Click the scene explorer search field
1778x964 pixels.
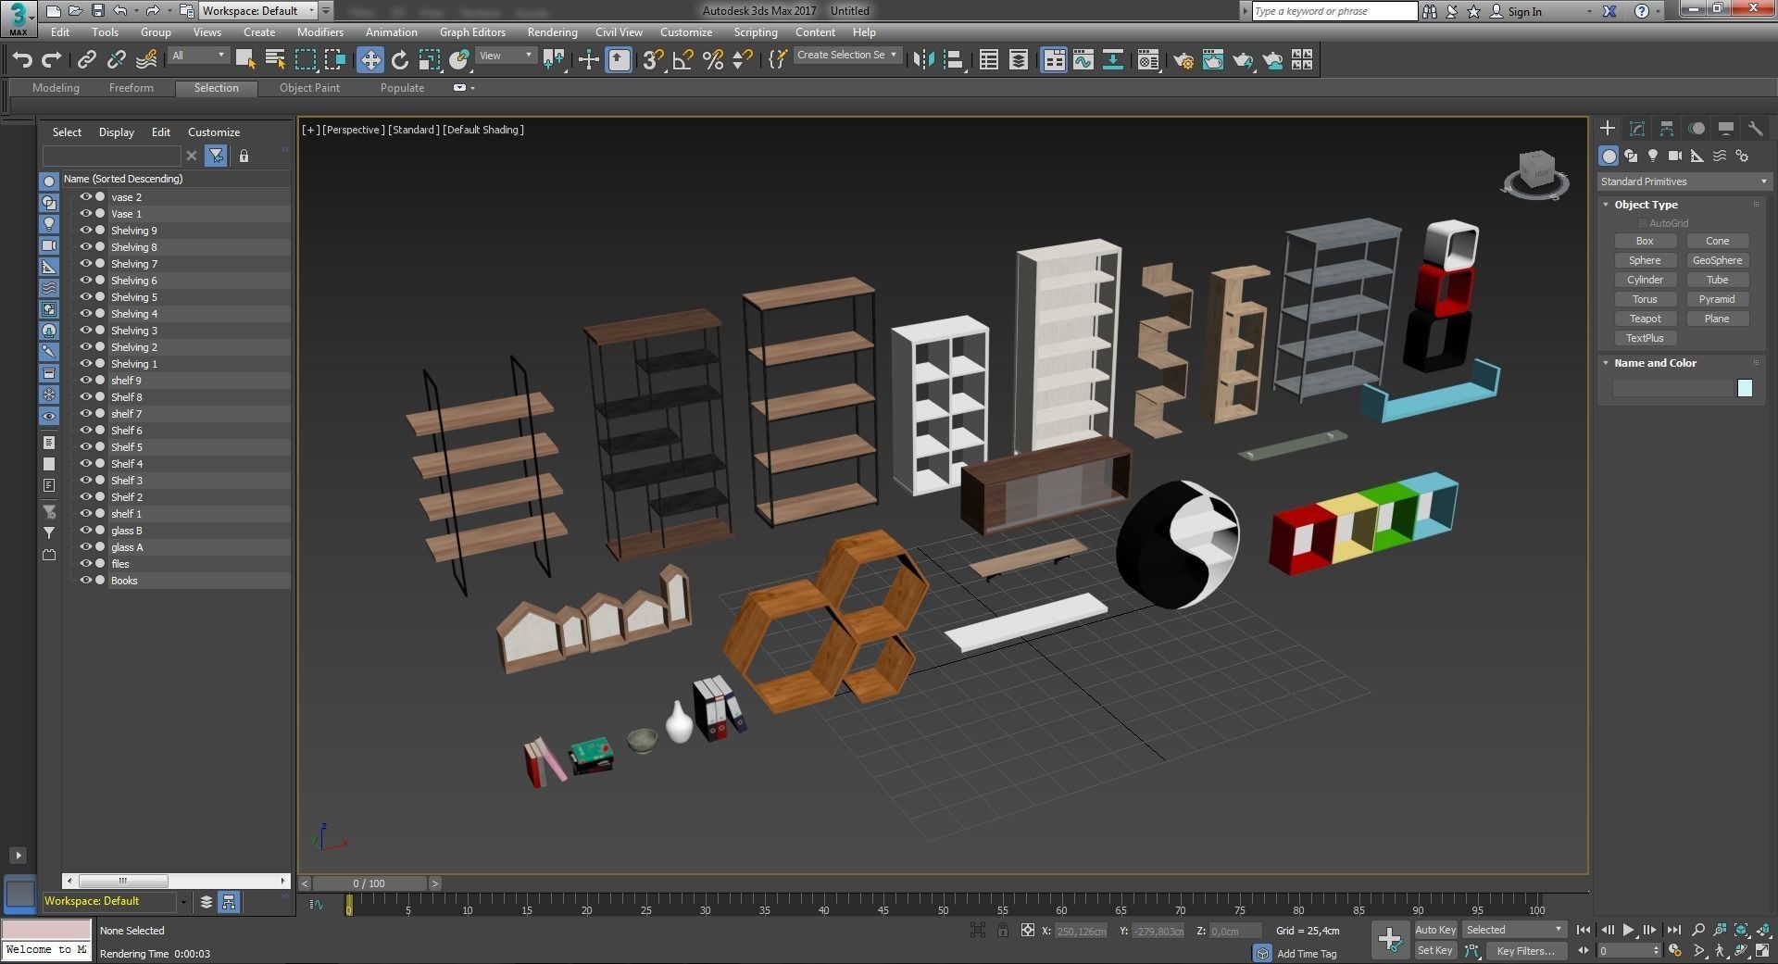[112, 156]
